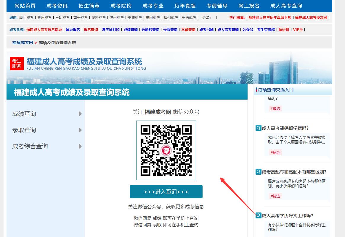Go to 历年真题 navigation item
This screenshot has width=345, height=237.
pyautogui.click(x=185, y=6)
